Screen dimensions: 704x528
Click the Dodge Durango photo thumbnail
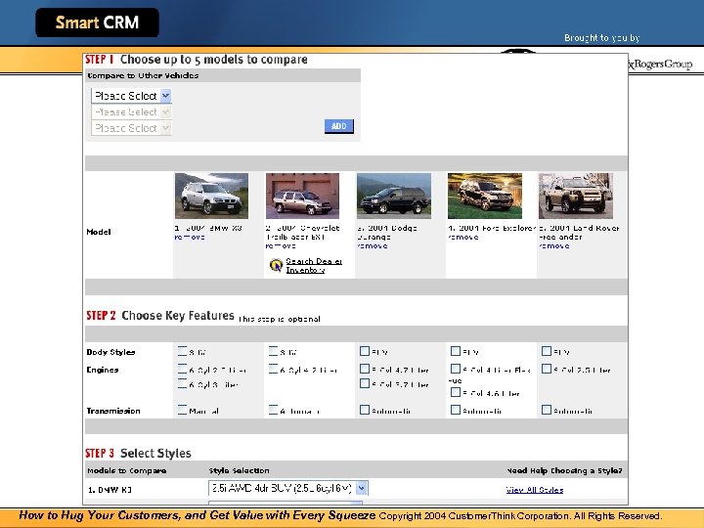click(x=394, y=196)
